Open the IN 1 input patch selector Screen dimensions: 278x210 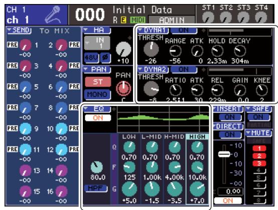point(97,43)
